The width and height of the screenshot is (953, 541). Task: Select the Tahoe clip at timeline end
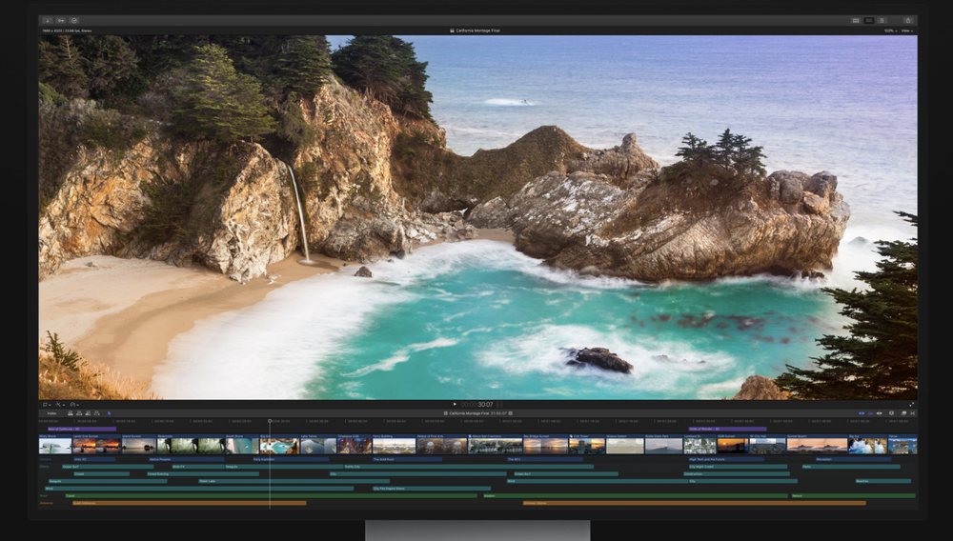click(x=902, y=445)
